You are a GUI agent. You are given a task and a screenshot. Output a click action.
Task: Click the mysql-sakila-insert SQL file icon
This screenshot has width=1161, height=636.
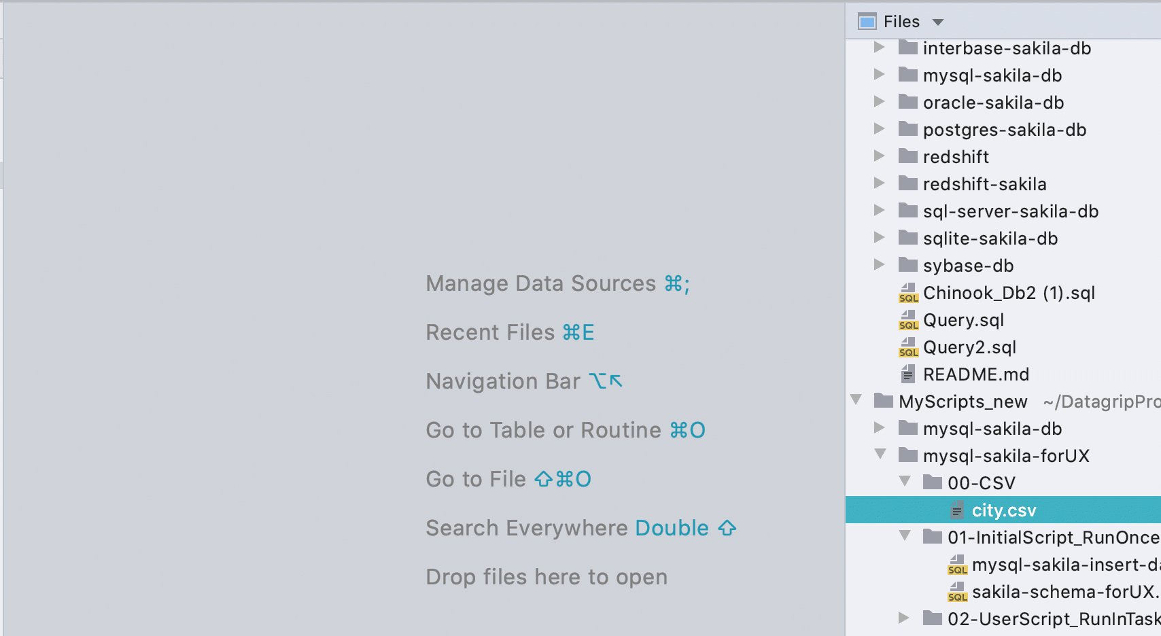[957, 565]
